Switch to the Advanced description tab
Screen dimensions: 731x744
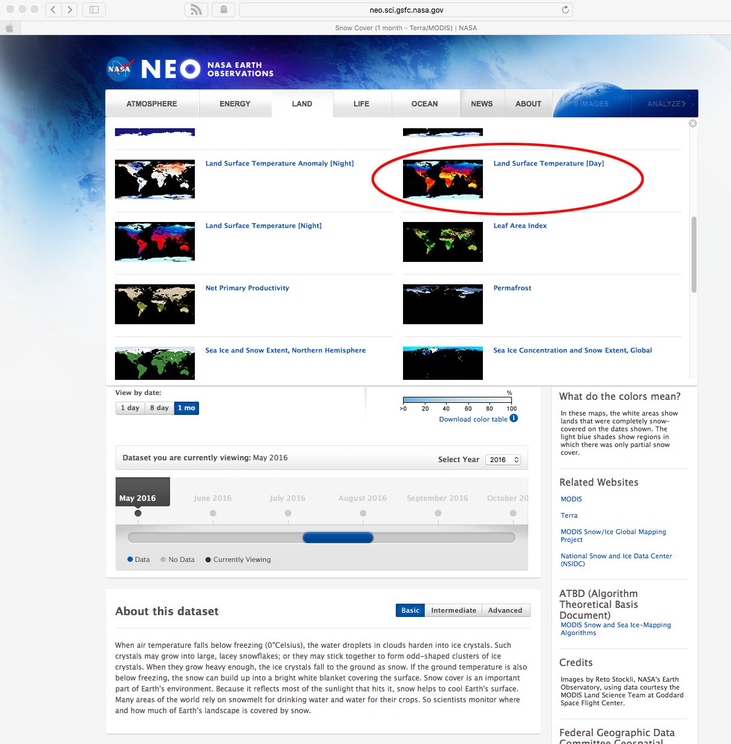click(x=505, y=610)
